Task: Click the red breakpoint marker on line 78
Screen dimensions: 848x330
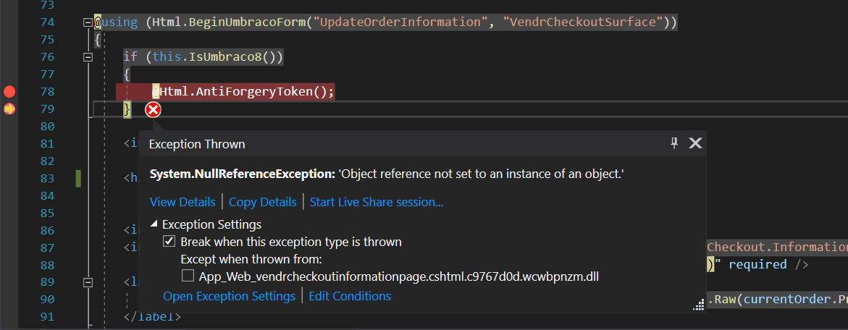Action: tap(9, 92)
